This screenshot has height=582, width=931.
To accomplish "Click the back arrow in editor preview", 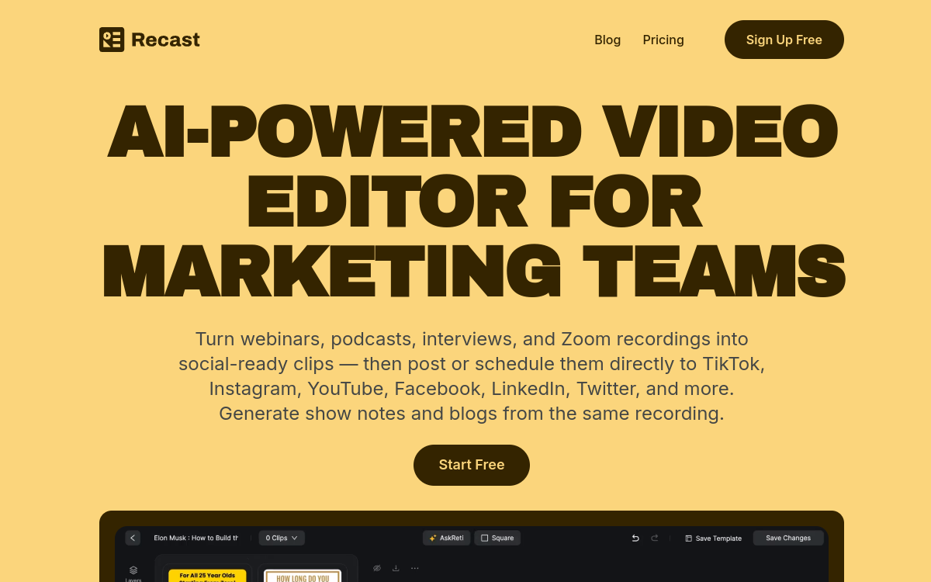I will coord(133,538).
